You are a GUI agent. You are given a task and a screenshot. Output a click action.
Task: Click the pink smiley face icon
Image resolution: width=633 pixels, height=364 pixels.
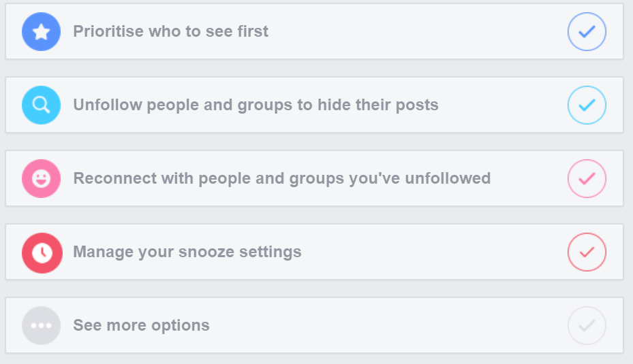(41, 178)
